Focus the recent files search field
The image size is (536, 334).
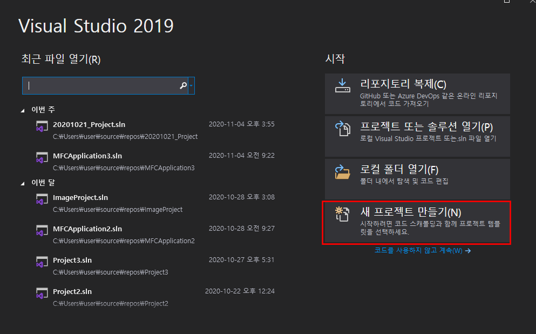(105, 85)
